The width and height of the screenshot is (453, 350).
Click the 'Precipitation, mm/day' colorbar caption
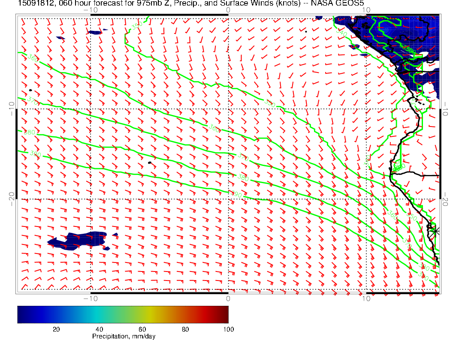pyautogui.click(x=124, y=337)
